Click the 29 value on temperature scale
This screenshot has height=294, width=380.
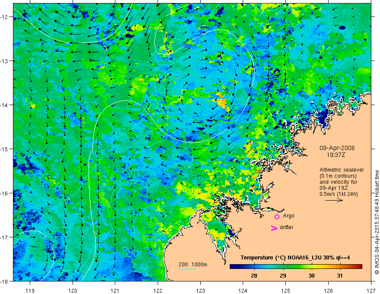click(x=283, y=275)
